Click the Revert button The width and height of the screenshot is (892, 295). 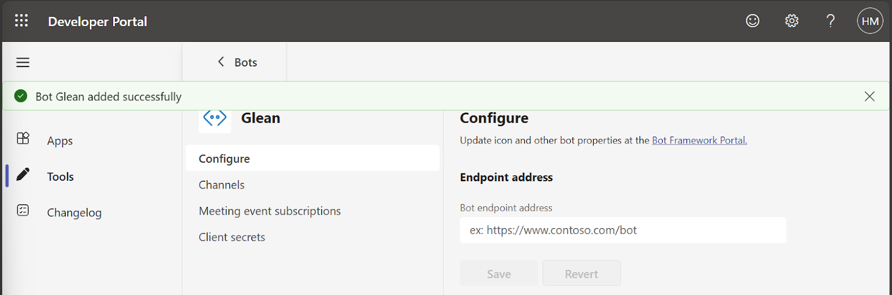tap(581, 274)
